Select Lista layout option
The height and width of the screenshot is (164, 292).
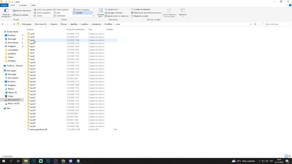(57, 13)
